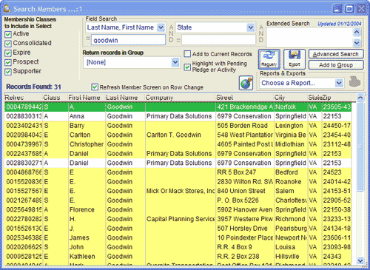Uncheck the Prospect membership class
This screenshot has width=370, height=270.
pos(8,62)
